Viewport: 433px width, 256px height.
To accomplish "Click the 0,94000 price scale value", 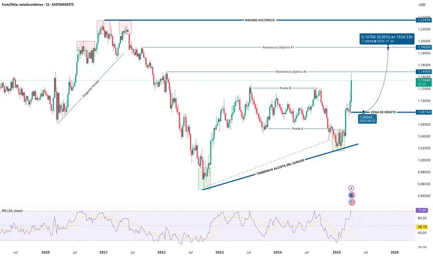I will click(424, 195).
